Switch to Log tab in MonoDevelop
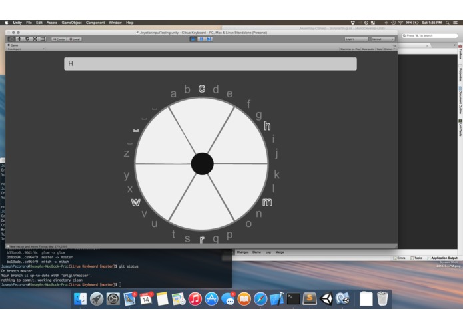Image resolution: width=463 pixels, height=329 pixels. [x=268, y=252]
